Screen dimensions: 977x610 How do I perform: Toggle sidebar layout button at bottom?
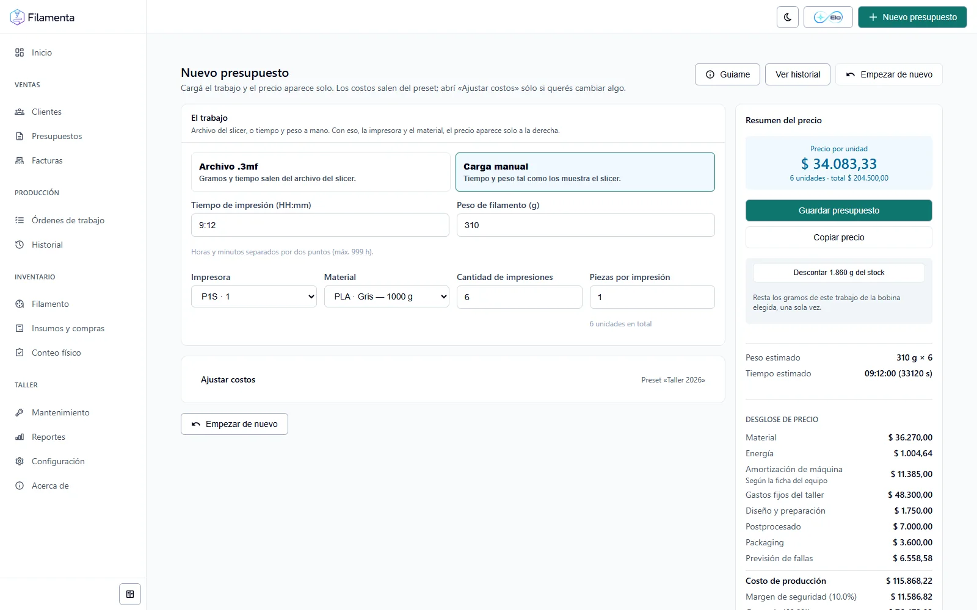(130, 594)
